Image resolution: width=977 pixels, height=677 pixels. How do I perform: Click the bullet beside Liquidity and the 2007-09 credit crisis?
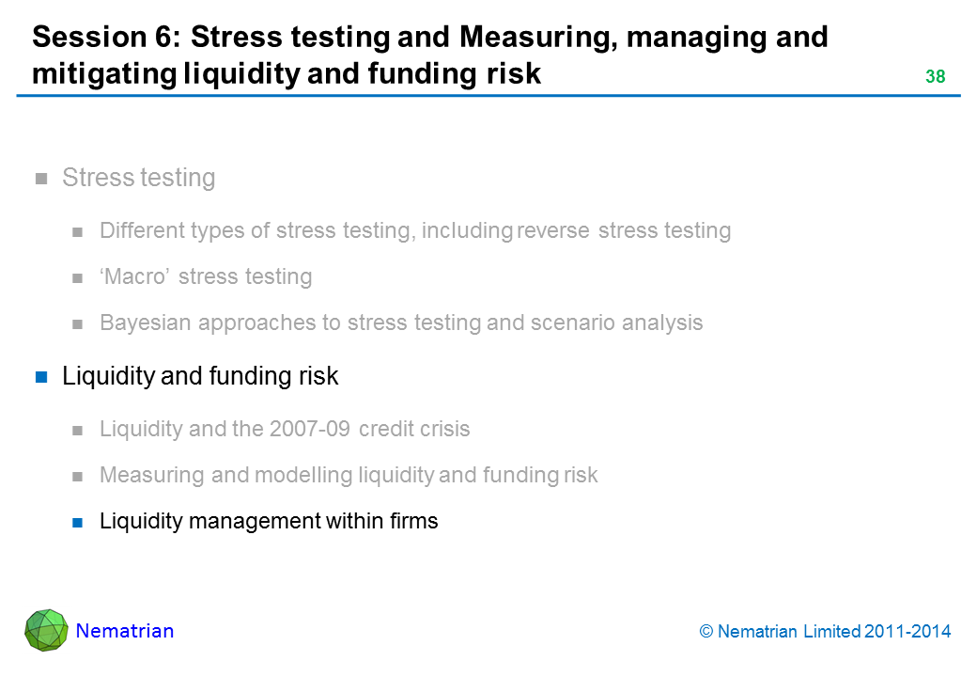coord(79,431)
